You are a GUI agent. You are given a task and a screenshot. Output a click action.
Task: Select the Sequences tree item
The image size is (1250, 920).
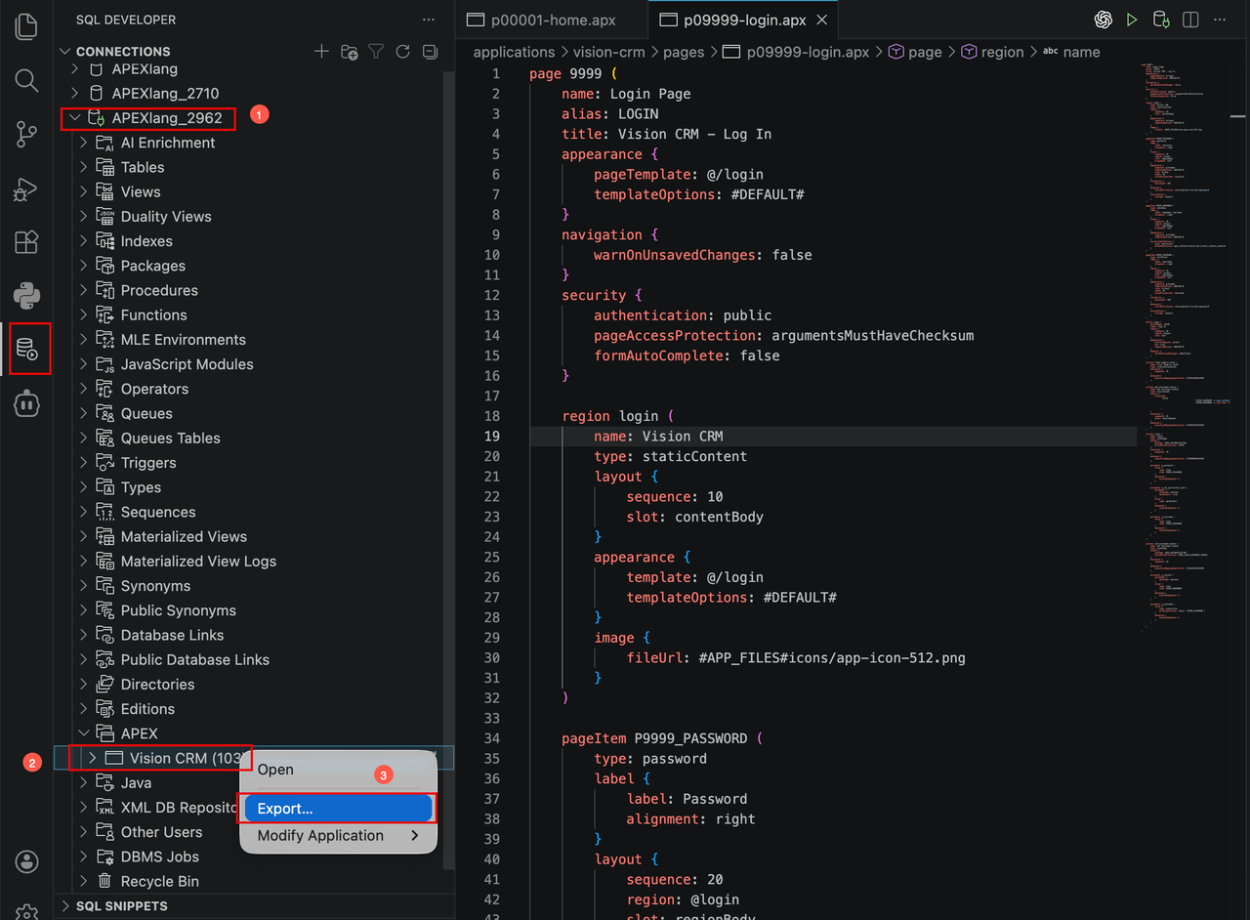tap(158, 512)
